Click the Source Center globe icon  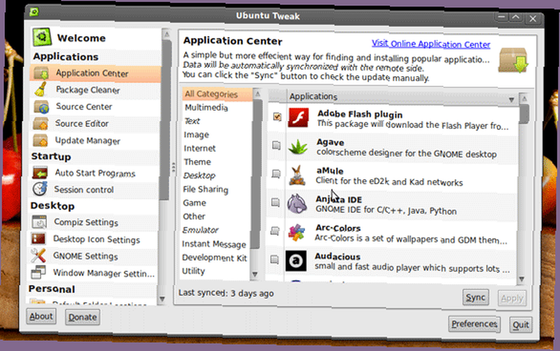point(41,106)
